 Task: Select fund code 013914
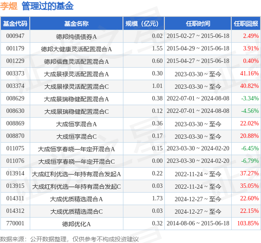click(x=15, y=173)
